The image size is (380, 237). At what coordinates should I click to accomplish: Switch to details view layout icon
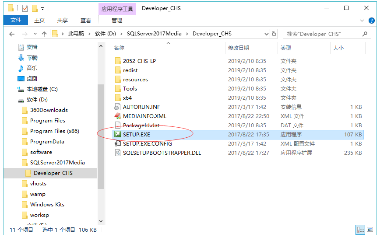360,230
